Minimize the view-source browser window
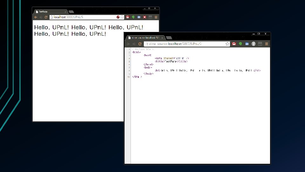This screenshot has height=172, width=305. [x=254, y=34]
